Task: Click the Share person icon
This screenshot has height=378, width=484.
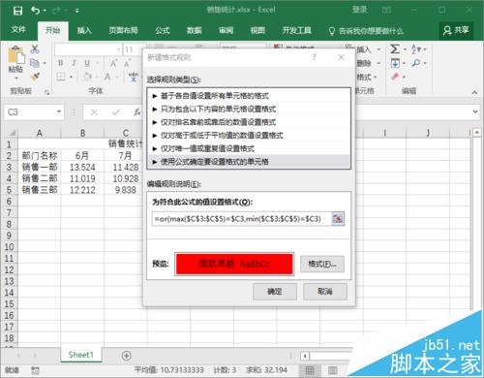Action: tap(447, 30)
